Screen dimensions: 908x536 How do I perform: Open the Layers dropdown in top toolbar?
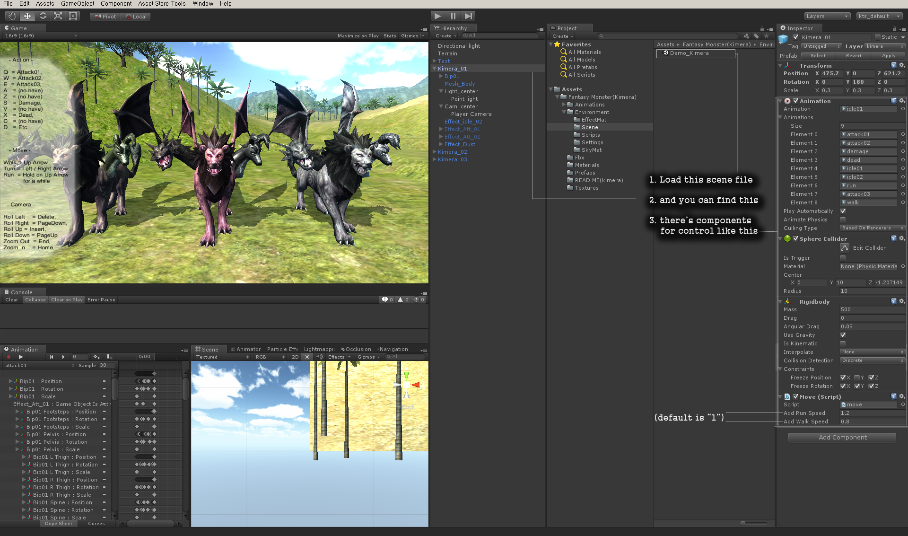point(827,16)
